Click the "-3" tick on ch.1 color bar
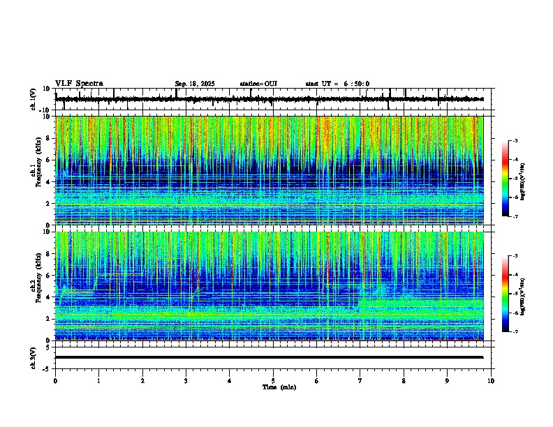 coord(515,140)
